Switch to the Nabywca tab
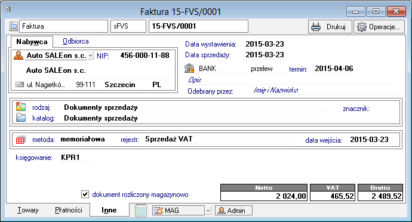412x222 pixels. [x=32, y=42]
